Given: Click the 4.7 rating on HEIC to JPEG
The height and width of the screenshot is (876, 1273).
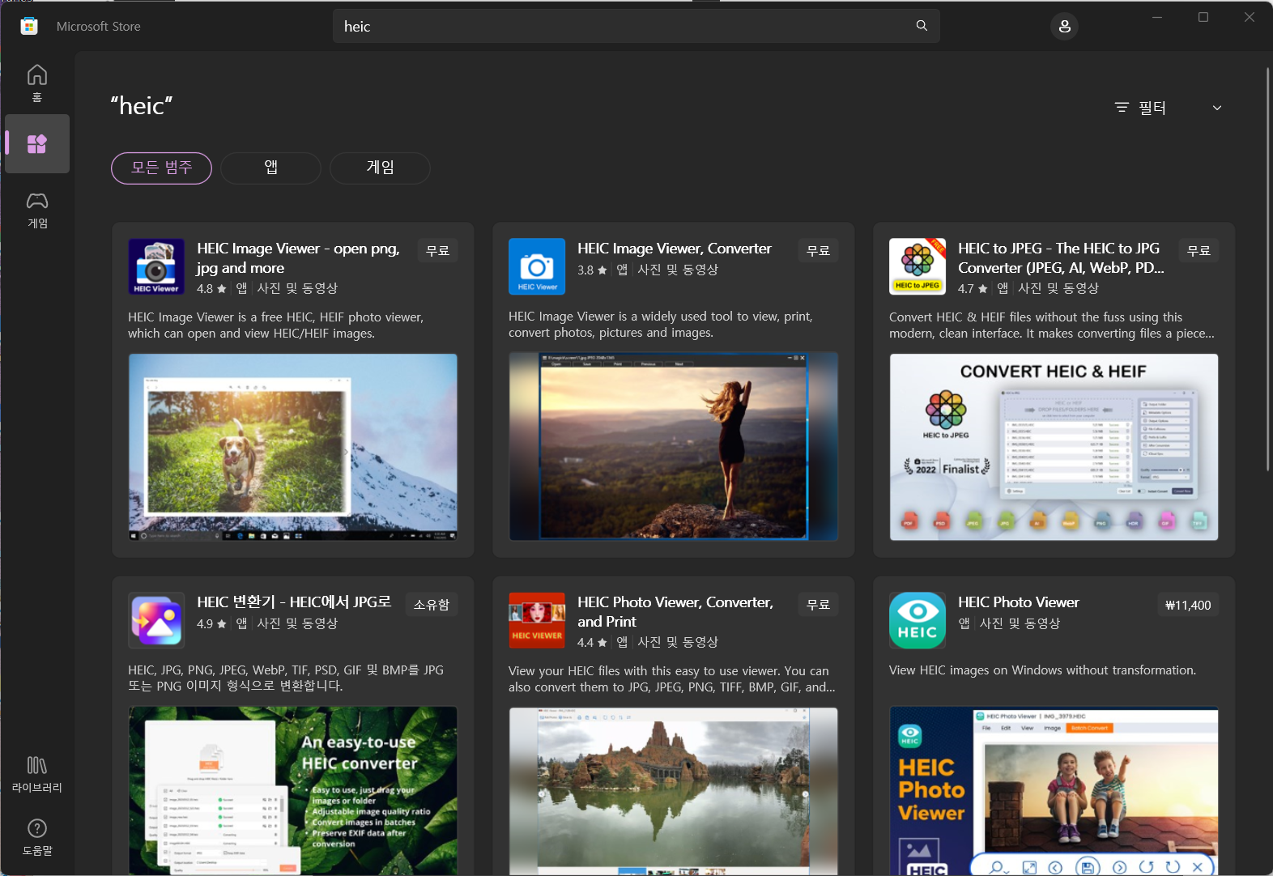Looking at the screenshot, I should point(973,289).
